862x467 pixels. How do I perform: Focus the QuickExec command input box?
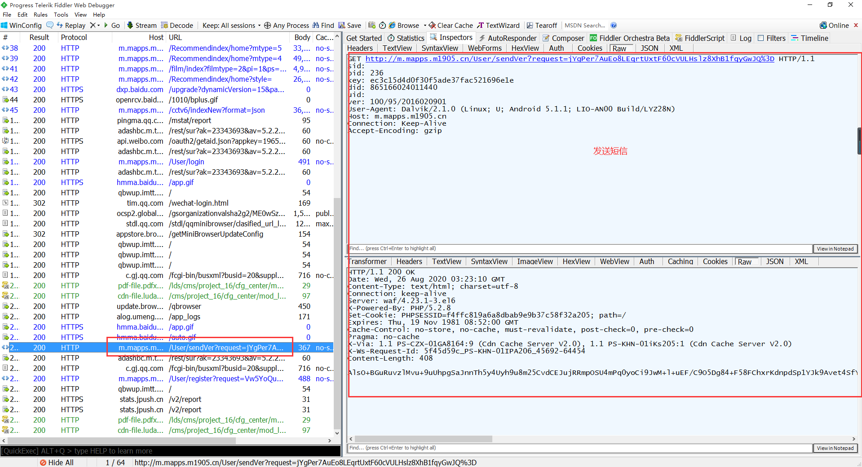coord(171,451)
